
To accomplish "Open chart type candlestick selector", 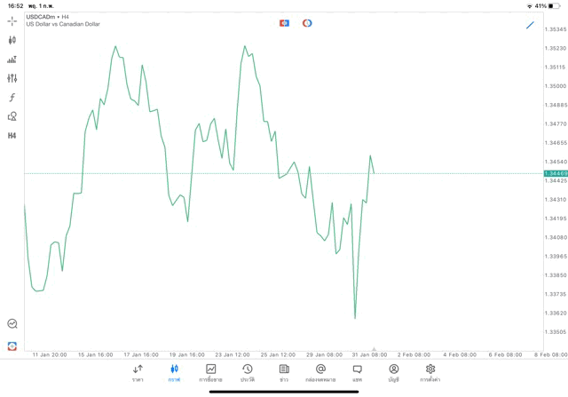I will (x=12, y=40).
